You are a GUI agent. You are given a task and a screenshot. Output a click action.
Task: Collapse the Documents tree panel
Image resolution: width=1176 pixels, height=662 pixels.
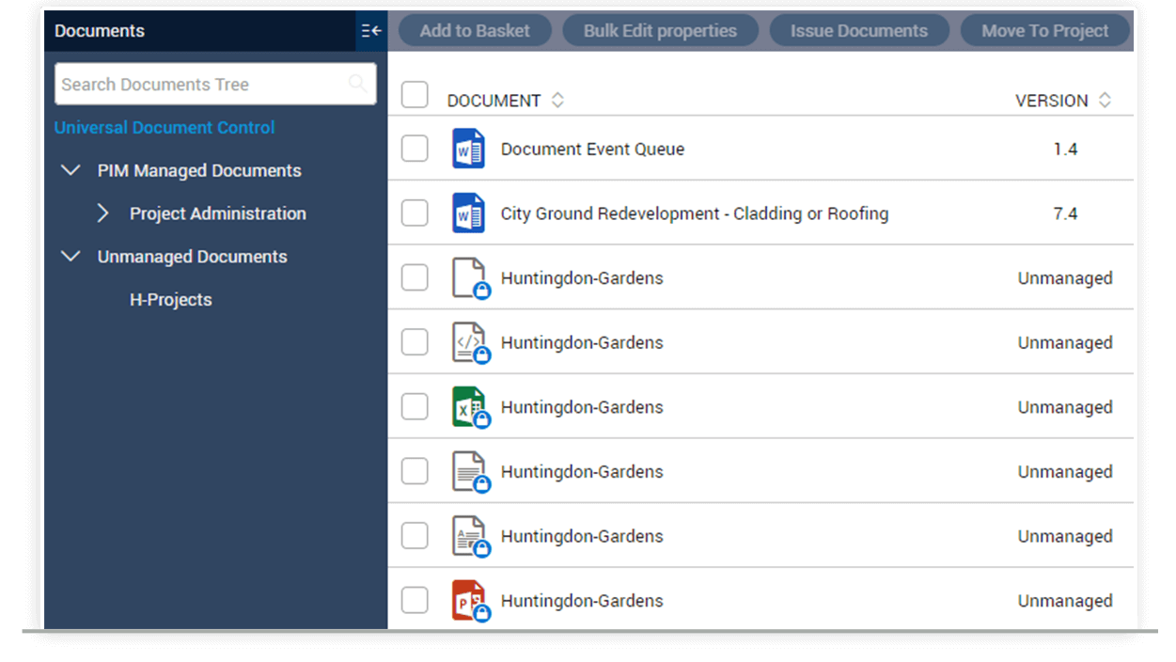click(370, 31)
